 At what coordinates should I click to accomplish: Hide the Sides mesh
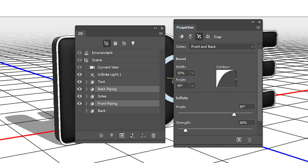pos(79,96)
